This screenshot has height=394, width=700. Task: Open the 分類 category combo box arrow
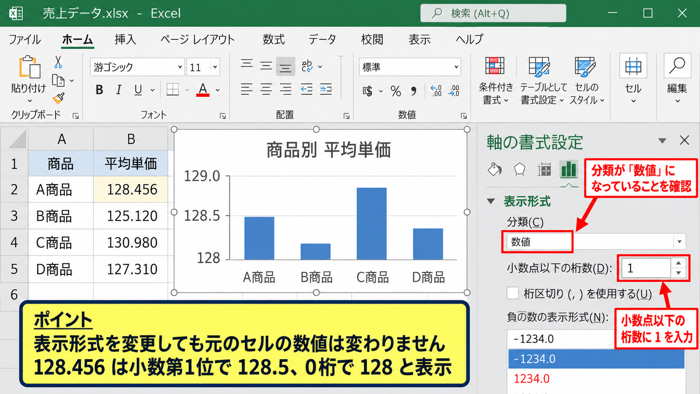point(679,242)
